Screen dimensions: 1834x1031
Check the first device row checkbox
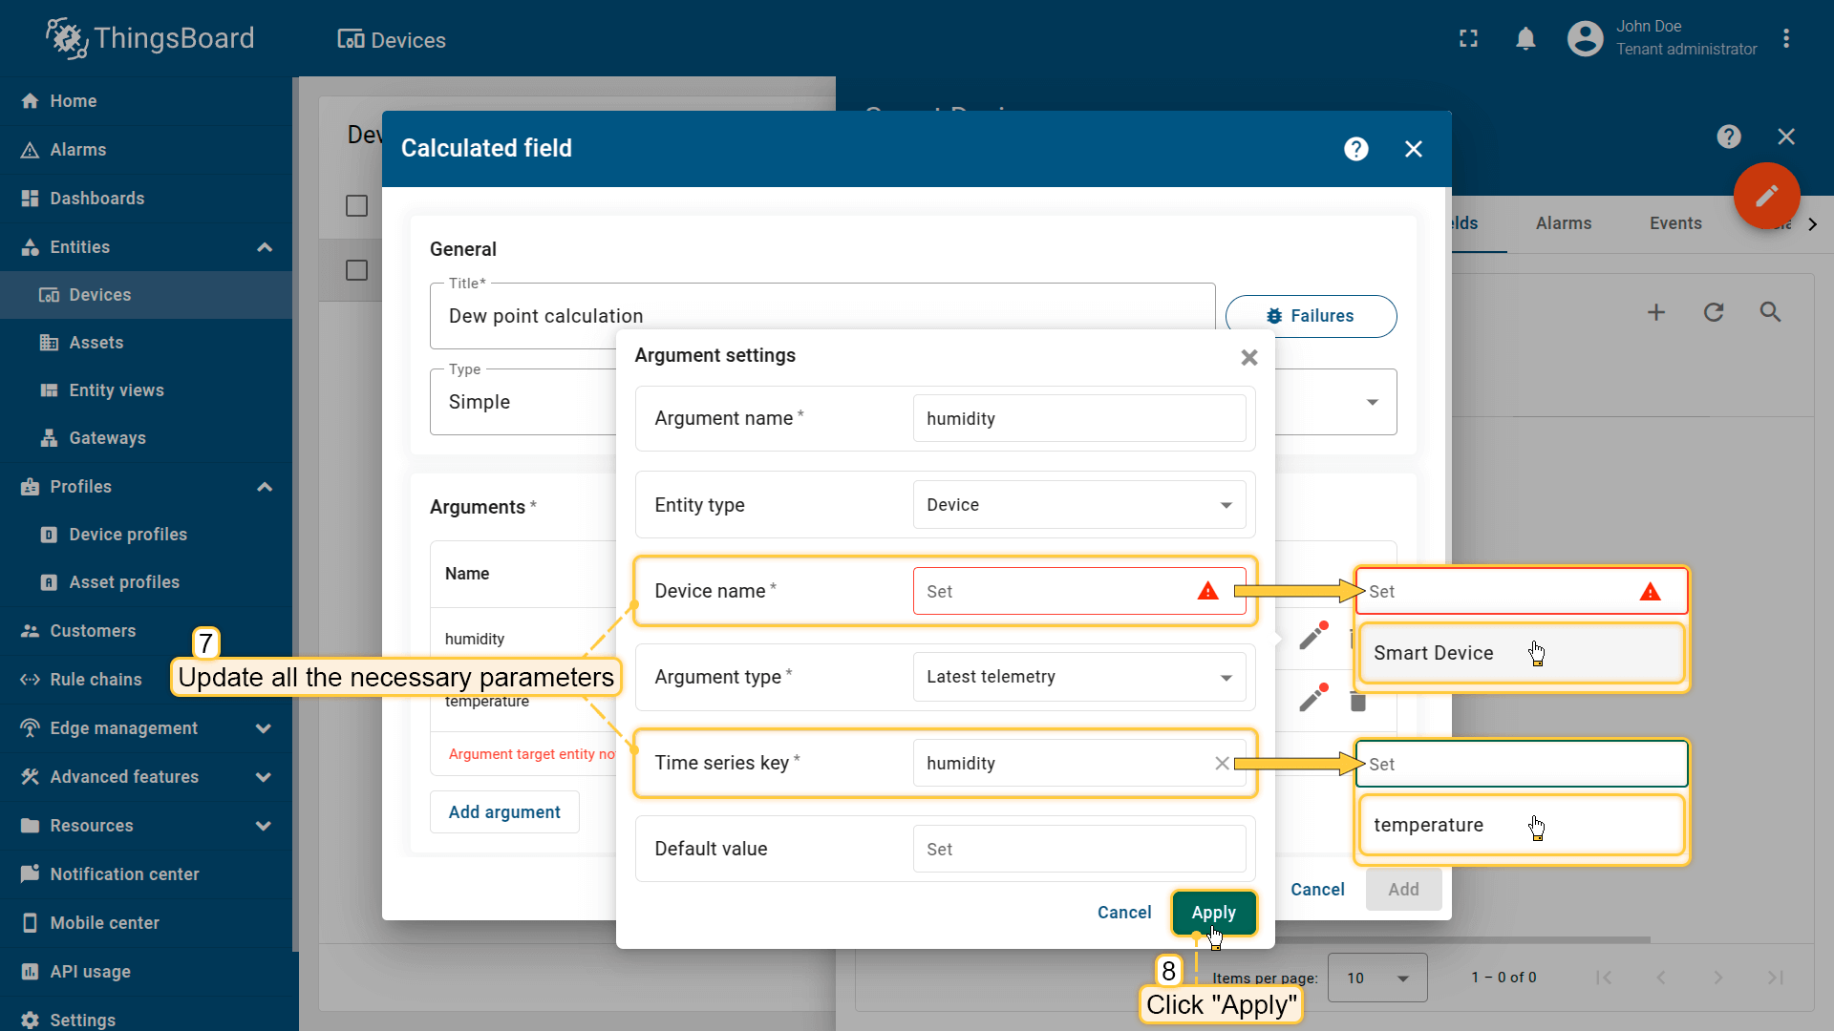pyautogui.click(x=356, y=270)
